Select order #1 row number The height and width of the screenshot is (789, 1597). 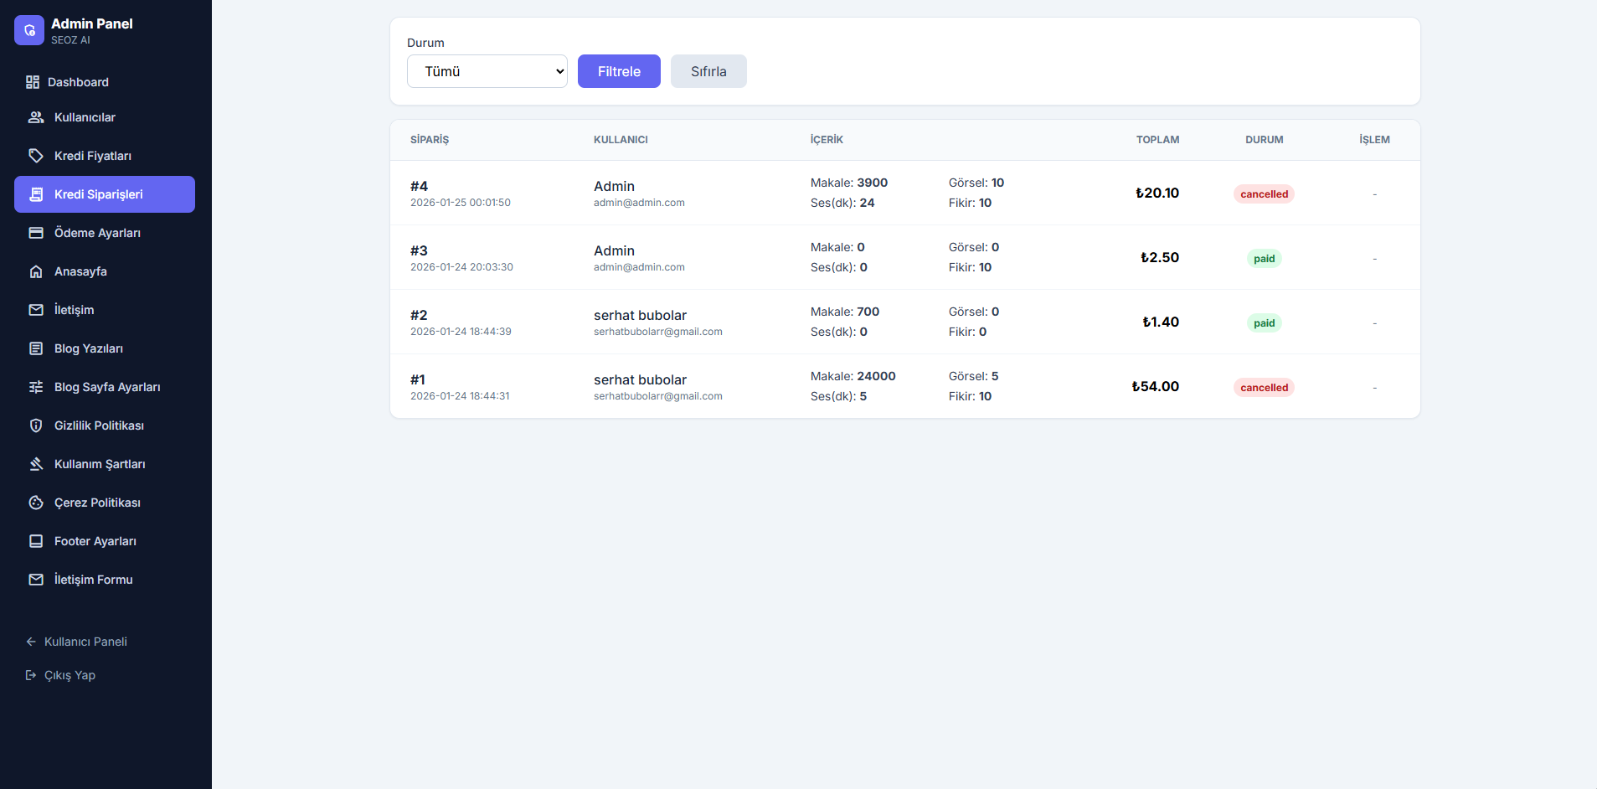(418, 379)
